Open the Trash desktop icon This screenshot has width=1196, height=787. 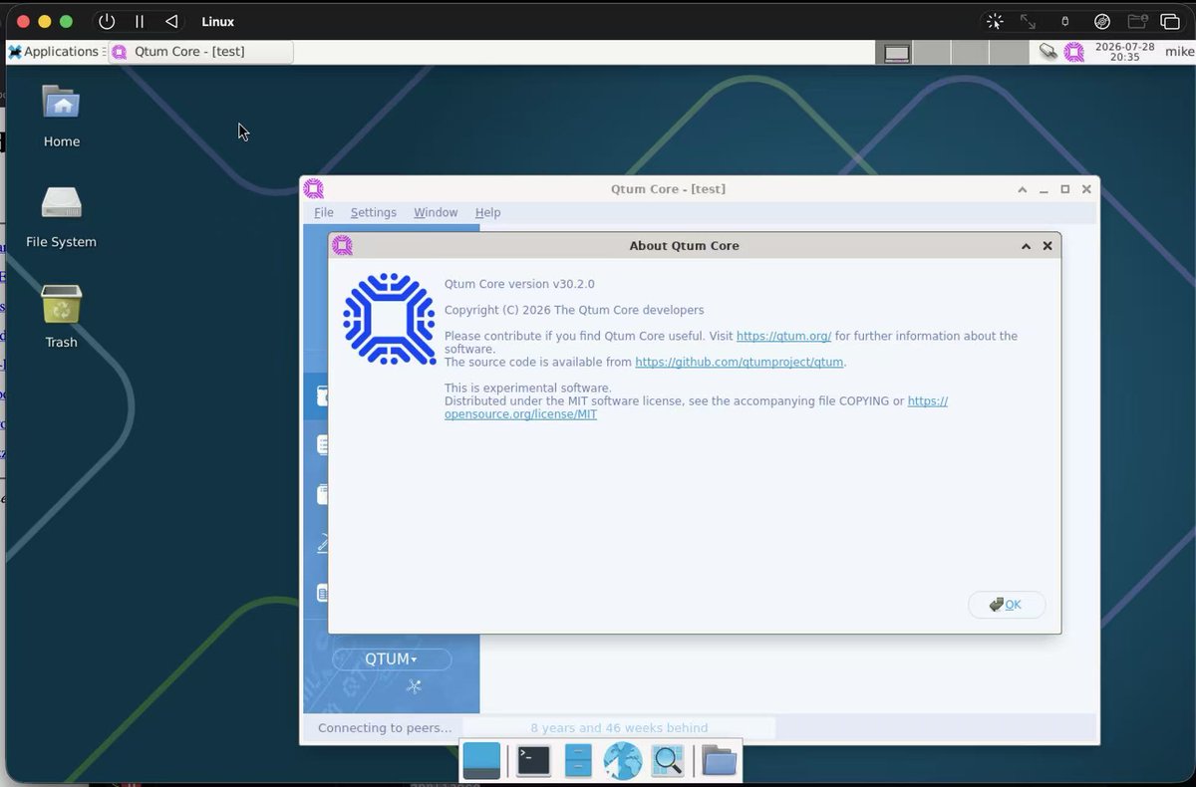61,317
